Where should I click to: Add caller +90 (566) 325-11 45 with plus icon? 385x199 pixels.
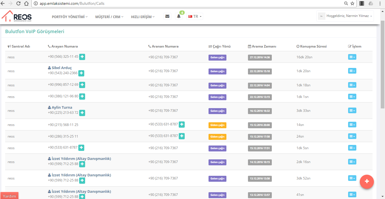click(82, 57)
